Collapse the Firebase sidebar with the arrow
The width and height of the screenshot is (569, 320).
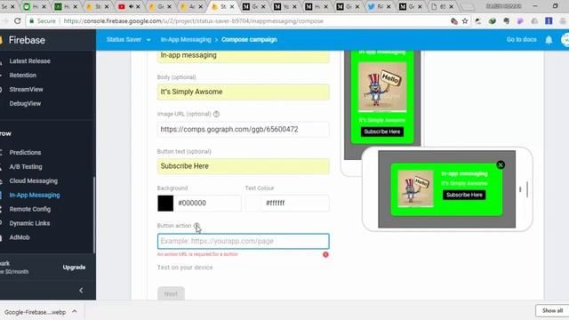click(81, 291)
